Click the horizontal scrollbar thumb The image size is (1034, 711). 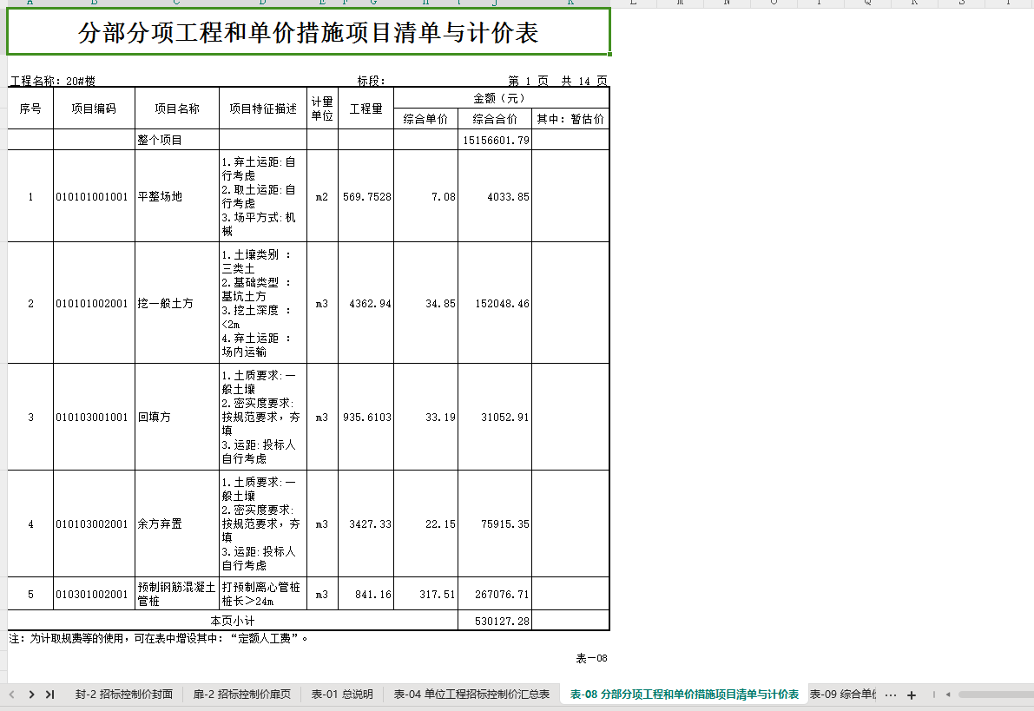pos(996,695)
